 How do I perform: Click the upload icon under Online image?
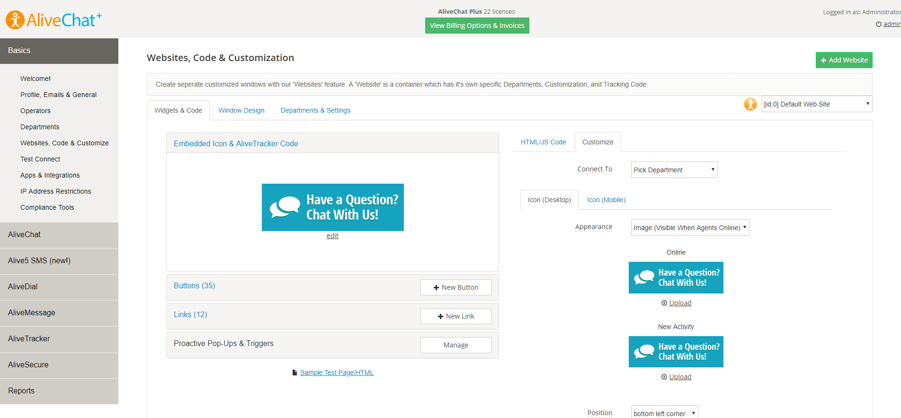(664, 303)
